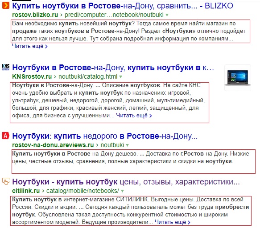Click the laptop thumbnail image for KNS result
This screenshot has width=260, height=228.
pyautogui.click(x=238, y=78)
